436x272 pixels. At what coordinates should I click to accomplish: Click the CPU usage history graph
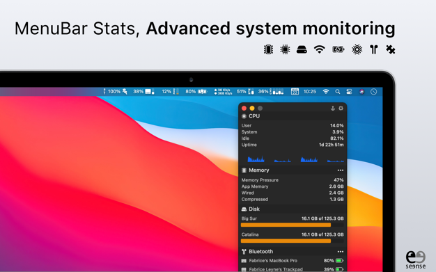(x=295, y=159)
